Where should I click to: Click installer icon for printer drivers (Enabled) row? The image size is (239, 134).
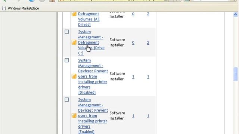click(74, 116)
